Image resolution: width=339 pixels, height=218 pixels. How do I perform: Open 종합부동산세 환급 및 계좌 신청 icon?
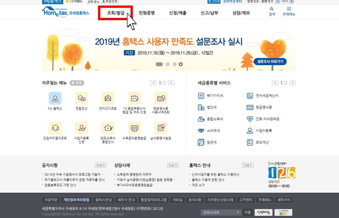(x=134, y=98)
